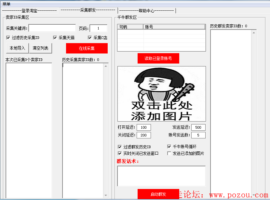Toggle the 采集C店 checkbox

[x=90, y=38]
